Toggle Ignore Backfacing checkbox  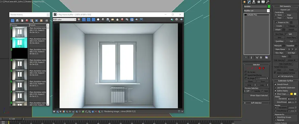point(246,75)
